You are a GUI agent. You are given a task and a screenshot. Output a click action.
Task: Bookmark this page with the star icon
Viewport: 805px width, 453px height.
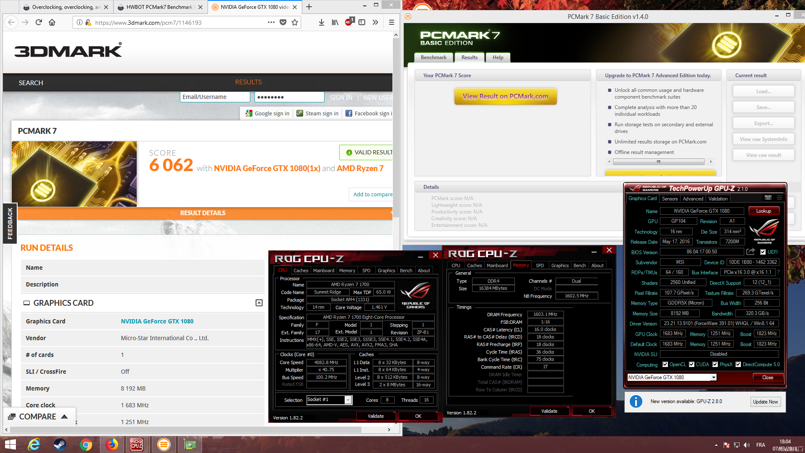coord(295,22)
